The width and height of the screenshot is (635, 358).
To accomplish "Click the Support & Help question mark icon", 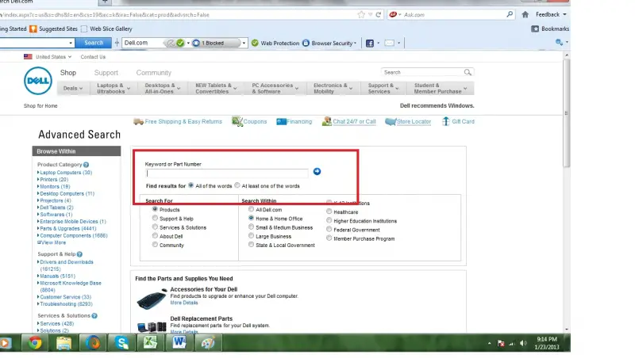I will tap(79, 254).
